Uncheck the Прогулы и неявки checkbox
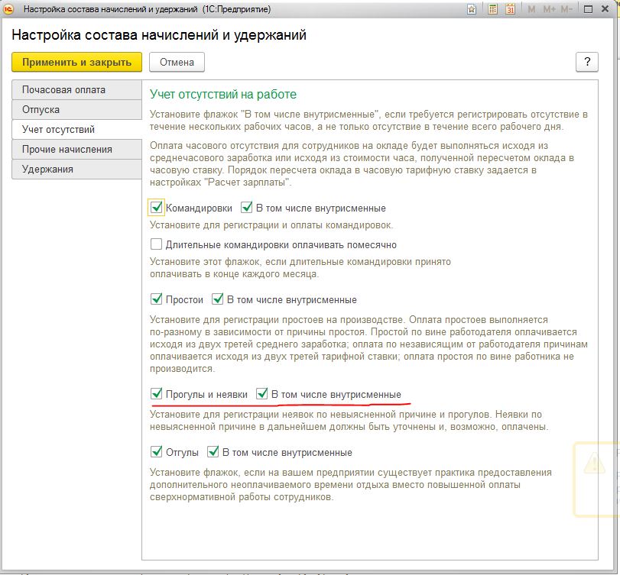The height and width of the screenshot is (575, 620). [156, 394]
